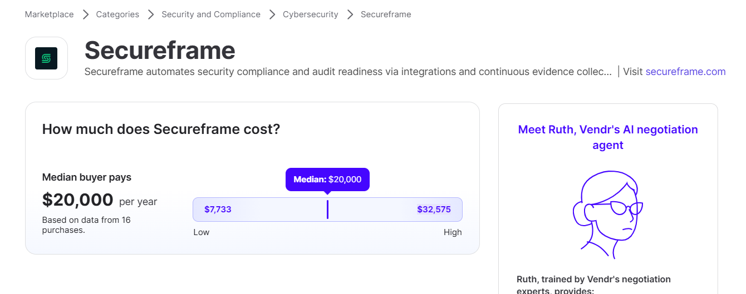Click 'Based on data from 16 purchases' text
Viewport: 746px width, 294px height.
point(86,225)
